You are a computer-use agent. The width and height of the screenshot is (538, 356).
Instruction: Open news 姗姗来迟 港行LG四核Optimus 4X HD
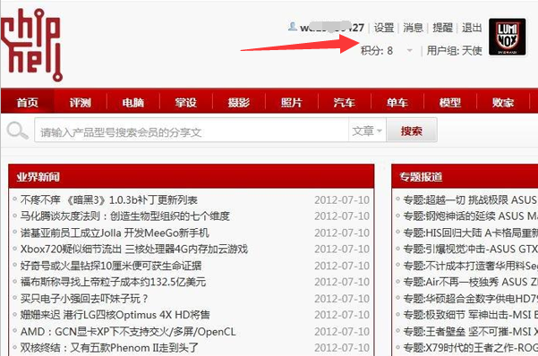[x=115, y=315]
